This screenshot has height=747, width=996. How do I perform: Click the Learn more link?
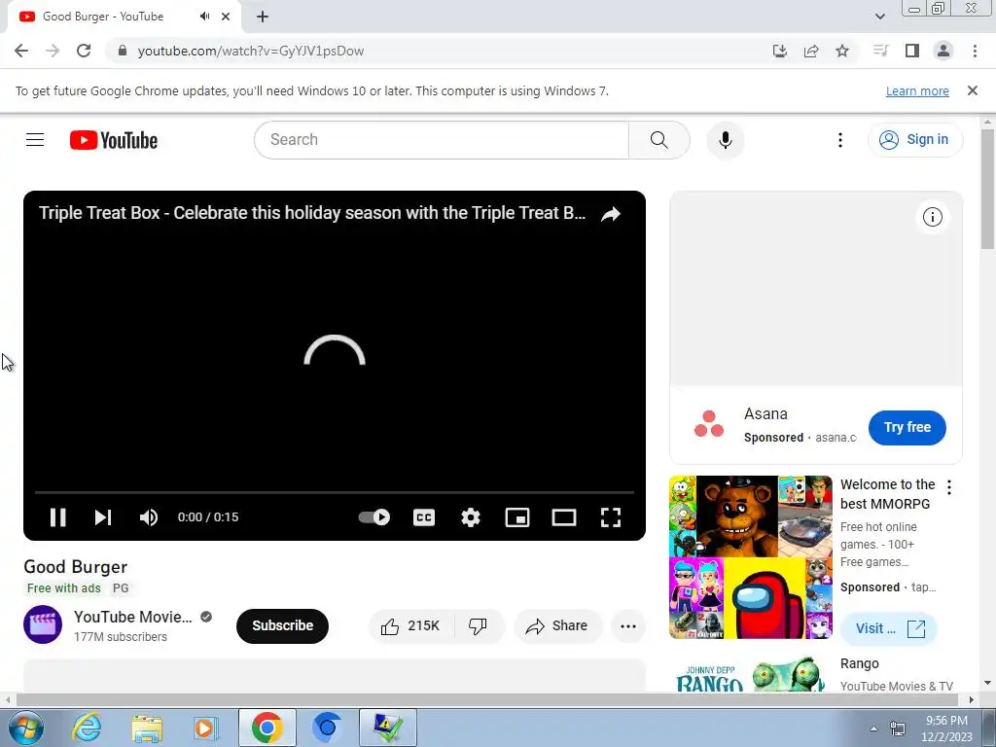click(x=917, y=90)
